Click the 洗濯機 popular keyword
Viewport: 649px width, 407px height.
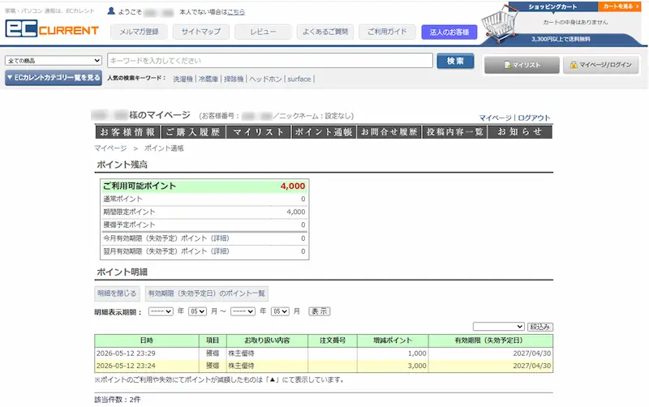(x=183, y=79)
